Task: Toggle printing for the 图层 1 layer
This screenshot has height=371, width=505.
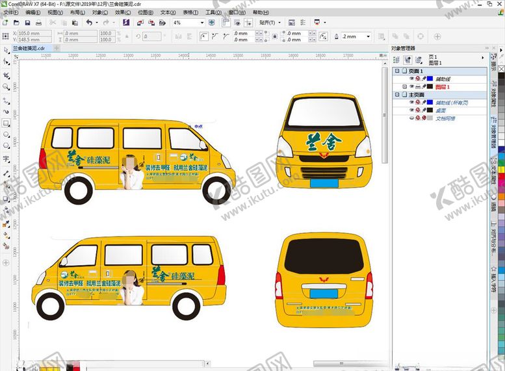Action: coord(418,86)
